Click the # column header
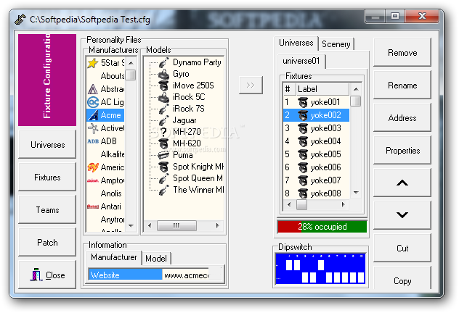The width and height of the screenshot is (459, 313). coord(289,89)
